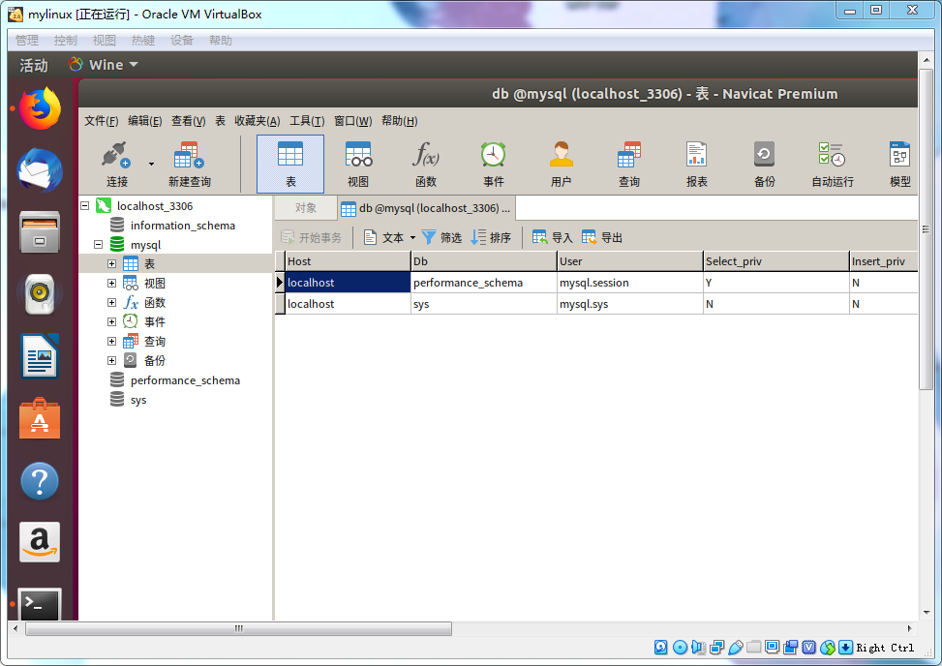Open the File (文件) menu

tap(101, 121)
